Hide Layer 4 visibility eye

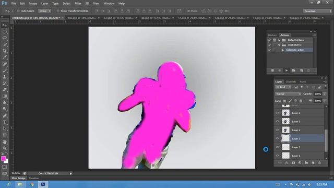click(x=277, y=130)
